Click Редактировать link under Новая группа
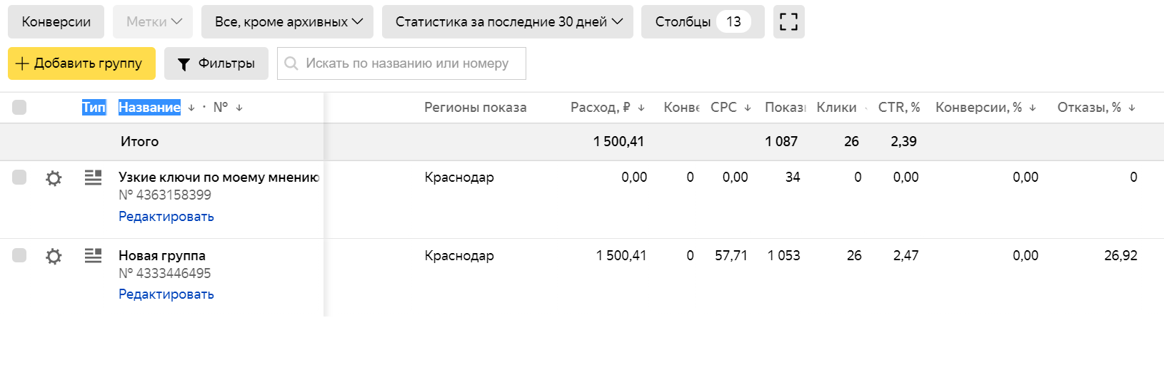Screen dimensions: 1164x370 [x=166, y=294]
